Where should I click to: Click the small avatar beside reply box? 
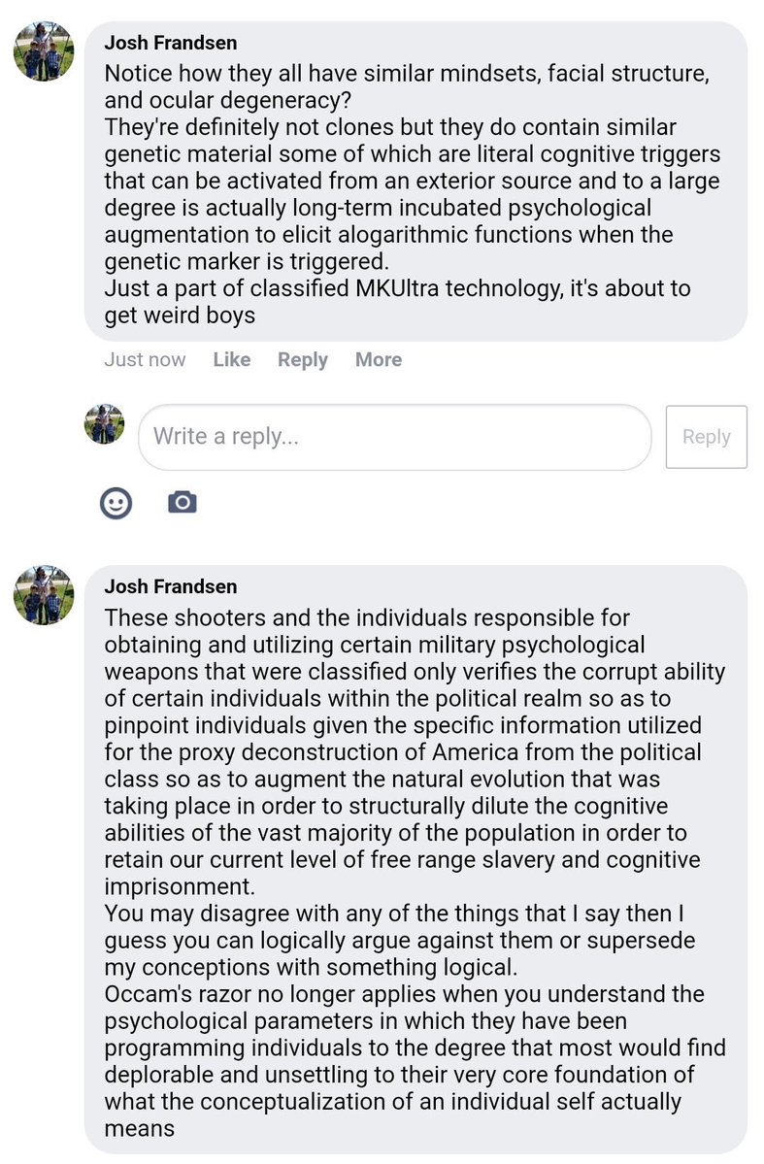(105, 424)
